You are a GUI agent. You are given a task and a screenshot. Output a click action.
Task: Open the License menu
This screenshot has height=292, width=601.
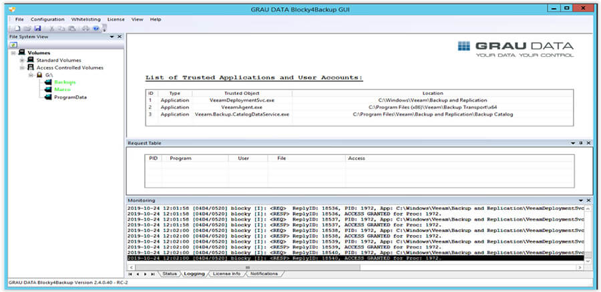pos(116,19)
